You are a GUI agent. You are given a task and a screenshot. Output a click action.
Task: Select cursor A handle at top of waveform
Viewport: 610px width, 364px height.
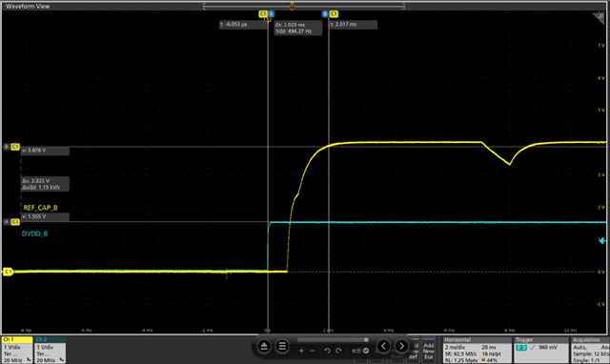(x=272, y=14)
